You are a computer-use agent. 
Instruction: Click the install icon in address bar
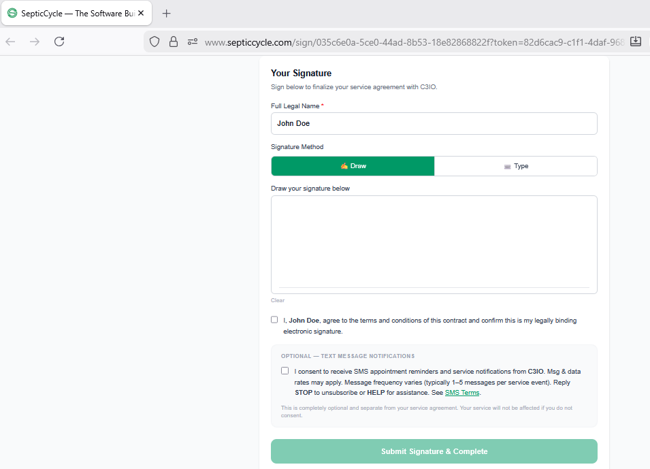point(636,42)
